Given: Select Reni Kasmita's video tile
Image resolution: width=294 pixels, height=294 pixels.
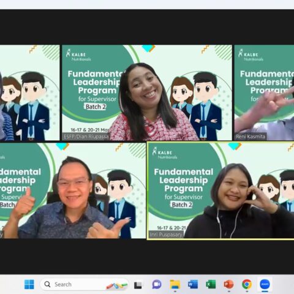Looking at the screenshot, I should (x=264, y=92).
